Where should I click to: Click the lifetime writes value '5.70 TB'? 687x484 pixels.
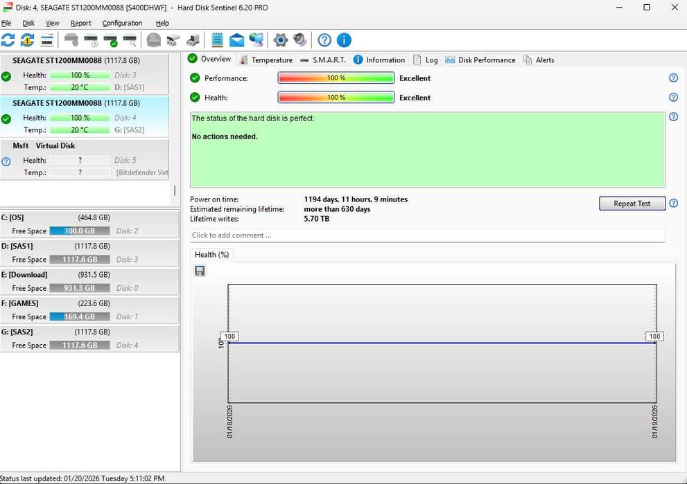(316, 219)
